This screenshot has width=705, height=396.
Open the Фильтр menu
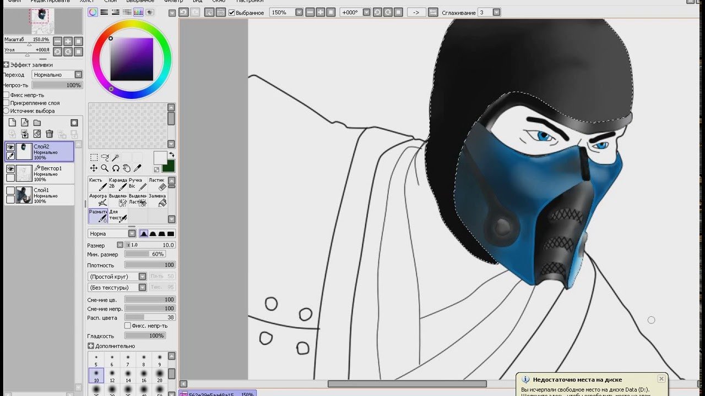pyautogui.click(x=173, y=1)
